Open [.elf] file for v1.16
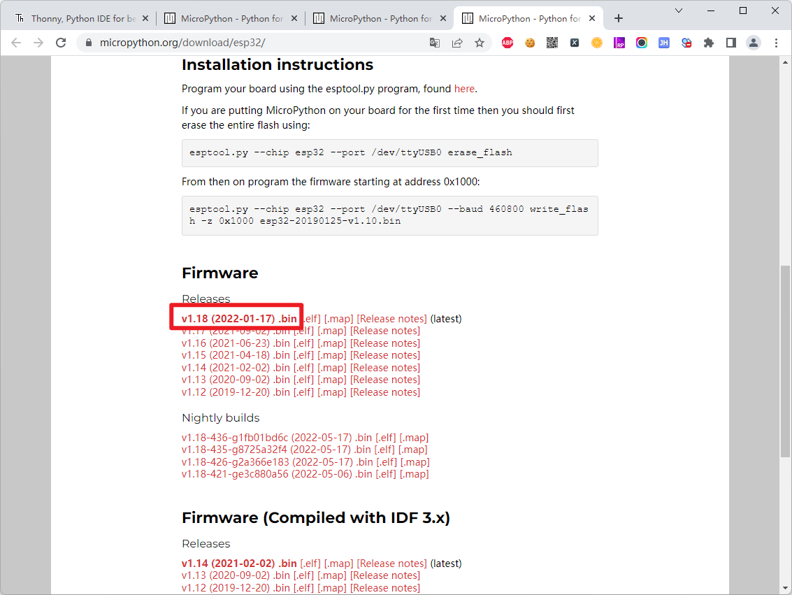This screenshot has height=595, width=792. (303, 343)
